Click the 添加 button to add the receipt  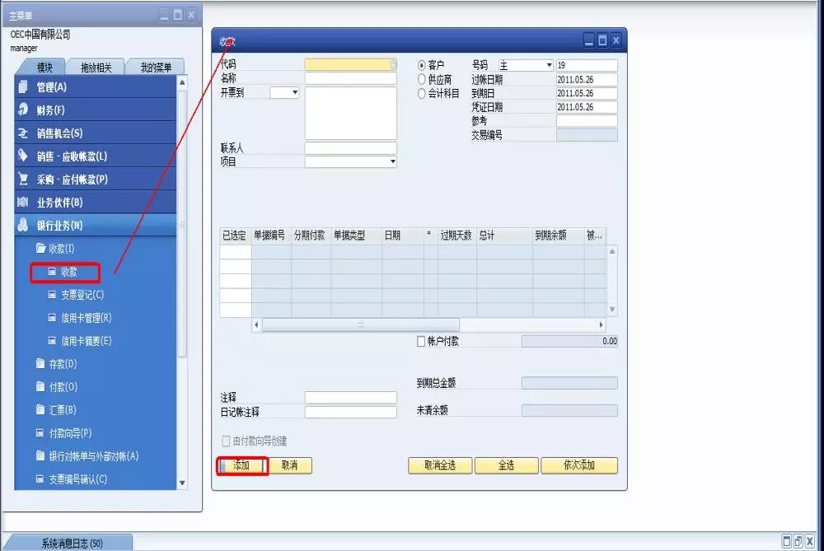242,465
